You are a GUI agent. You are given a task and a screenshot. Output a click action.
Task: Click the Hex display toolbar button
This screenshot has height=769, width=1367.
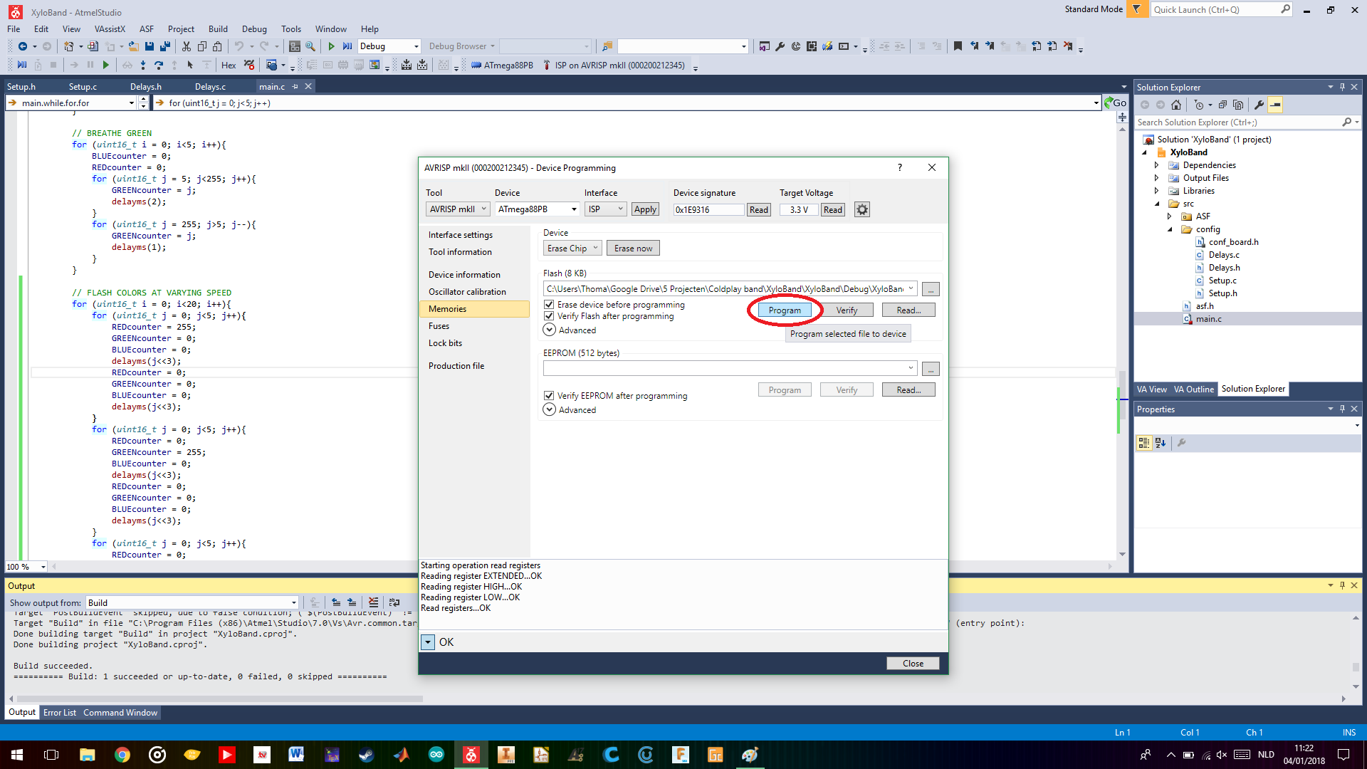(229, 66)
